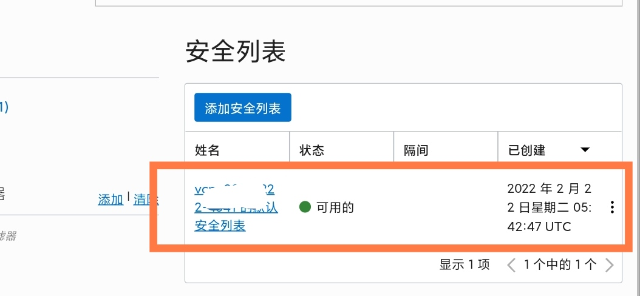Click the partial blue link on the far left
Screen dimensions: 640x296
pos(4,107)
